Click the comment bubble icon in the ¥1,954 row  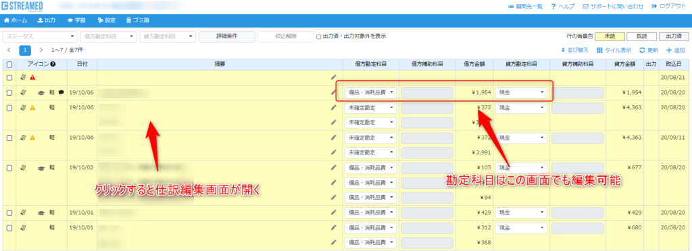[61, 93]
